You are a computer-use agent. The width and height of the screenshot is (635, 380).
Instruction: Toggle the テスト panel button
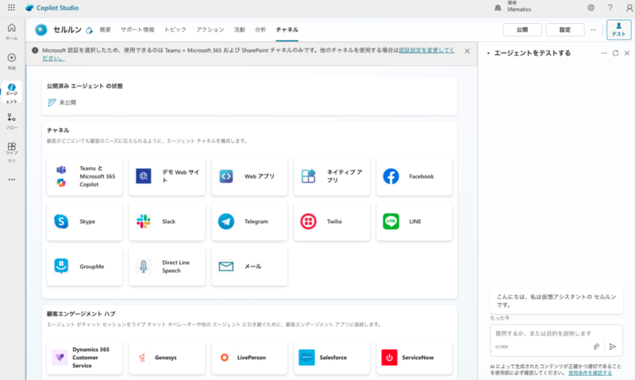(618, 30)
